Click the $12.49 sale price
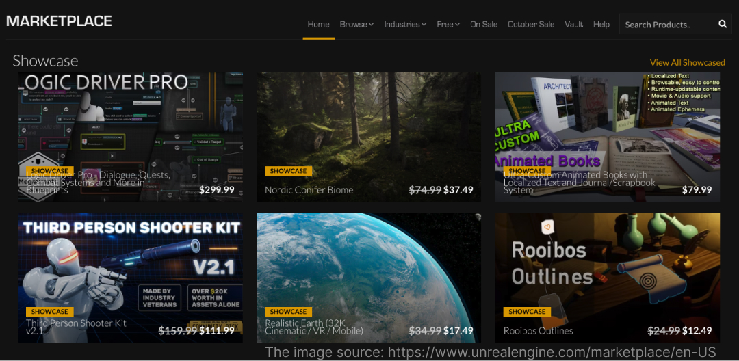The width and height of the screenshot is (739, 361). pos(697,331)
